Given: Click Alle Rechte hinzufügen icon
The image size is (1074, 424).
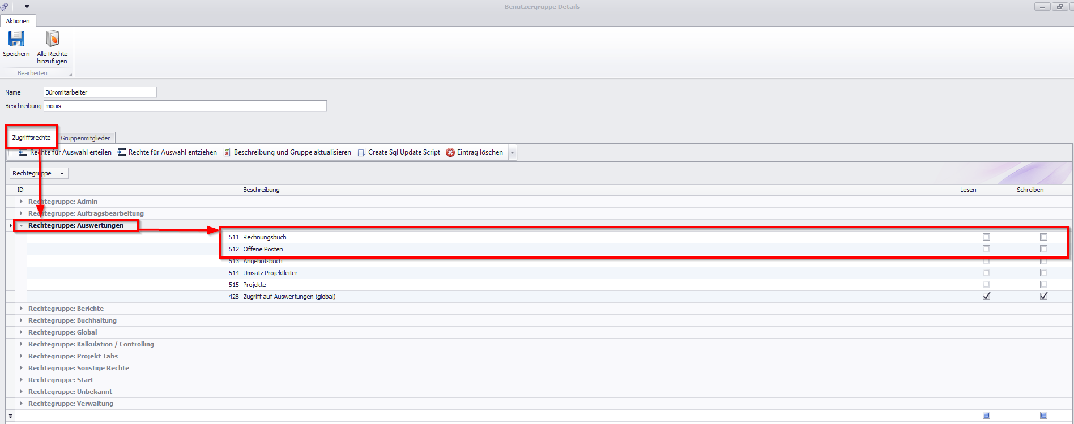Looking at the screenshot, I should [52, 38].
